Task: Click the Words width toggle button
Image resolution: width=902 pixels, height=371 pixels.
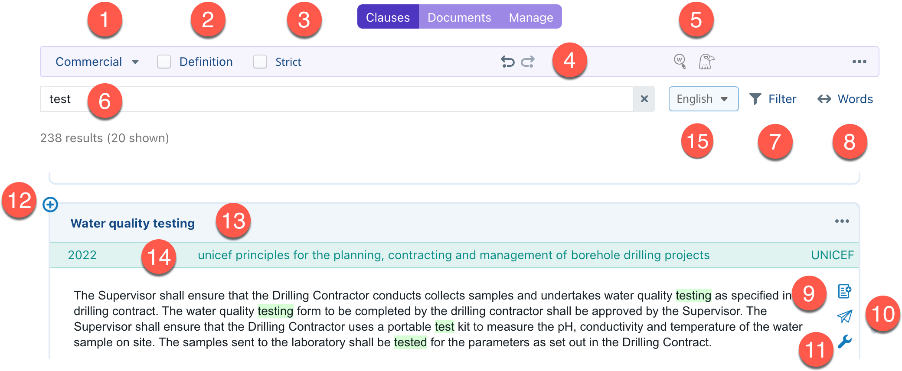Action: point(845,99)
